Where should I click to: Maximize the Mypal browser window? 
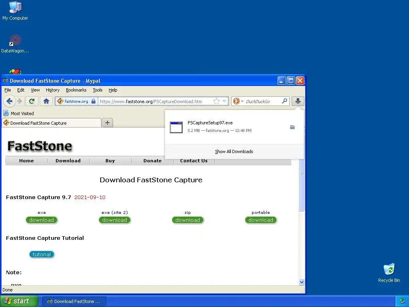[x=291, y=81]
